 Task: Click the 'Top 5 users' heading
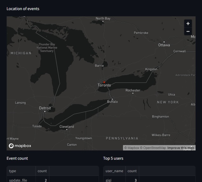pos(113,158)
